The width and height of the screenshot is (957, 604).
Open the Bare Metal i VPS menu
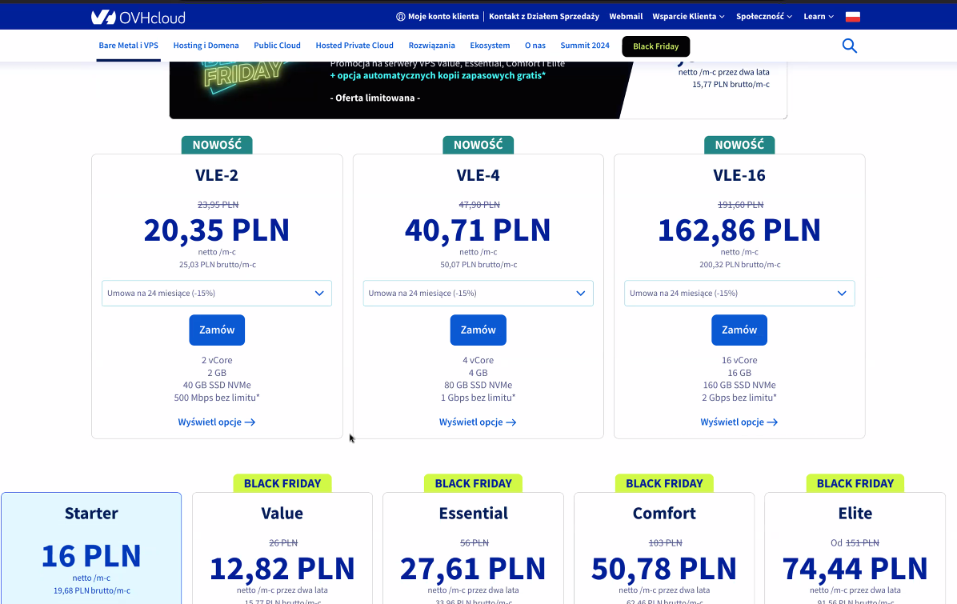click(x=128, y=46)
